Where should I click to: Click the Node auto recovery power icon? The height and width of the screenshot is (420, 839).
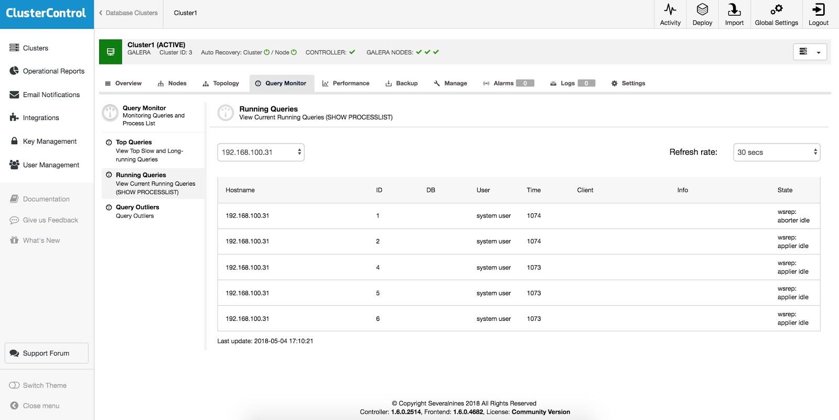pyautogui.click(x=294, y=52)
